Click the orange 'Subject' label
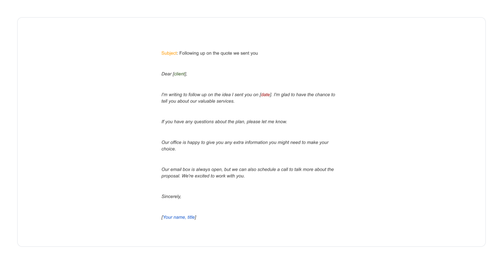Image resolution: width=503 pixels, height=264 pixels. point(169,53)
